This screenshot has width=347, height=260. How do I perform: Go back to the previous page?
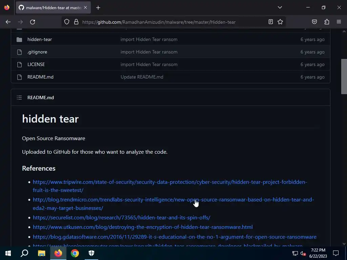(8, 22)
